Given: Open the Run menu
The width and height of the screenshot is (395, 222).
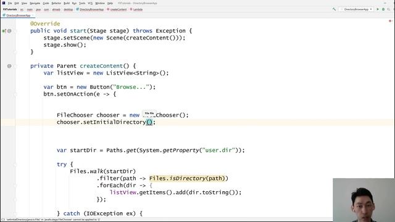Looking at the screenshot, I should (x=74, y=3).
